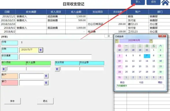Close the 新增 entry form
The image size is (170, 111).
pos(109,36)
